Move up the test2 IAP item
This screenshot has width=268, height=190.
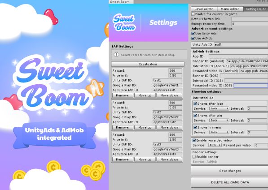point(145,127)
